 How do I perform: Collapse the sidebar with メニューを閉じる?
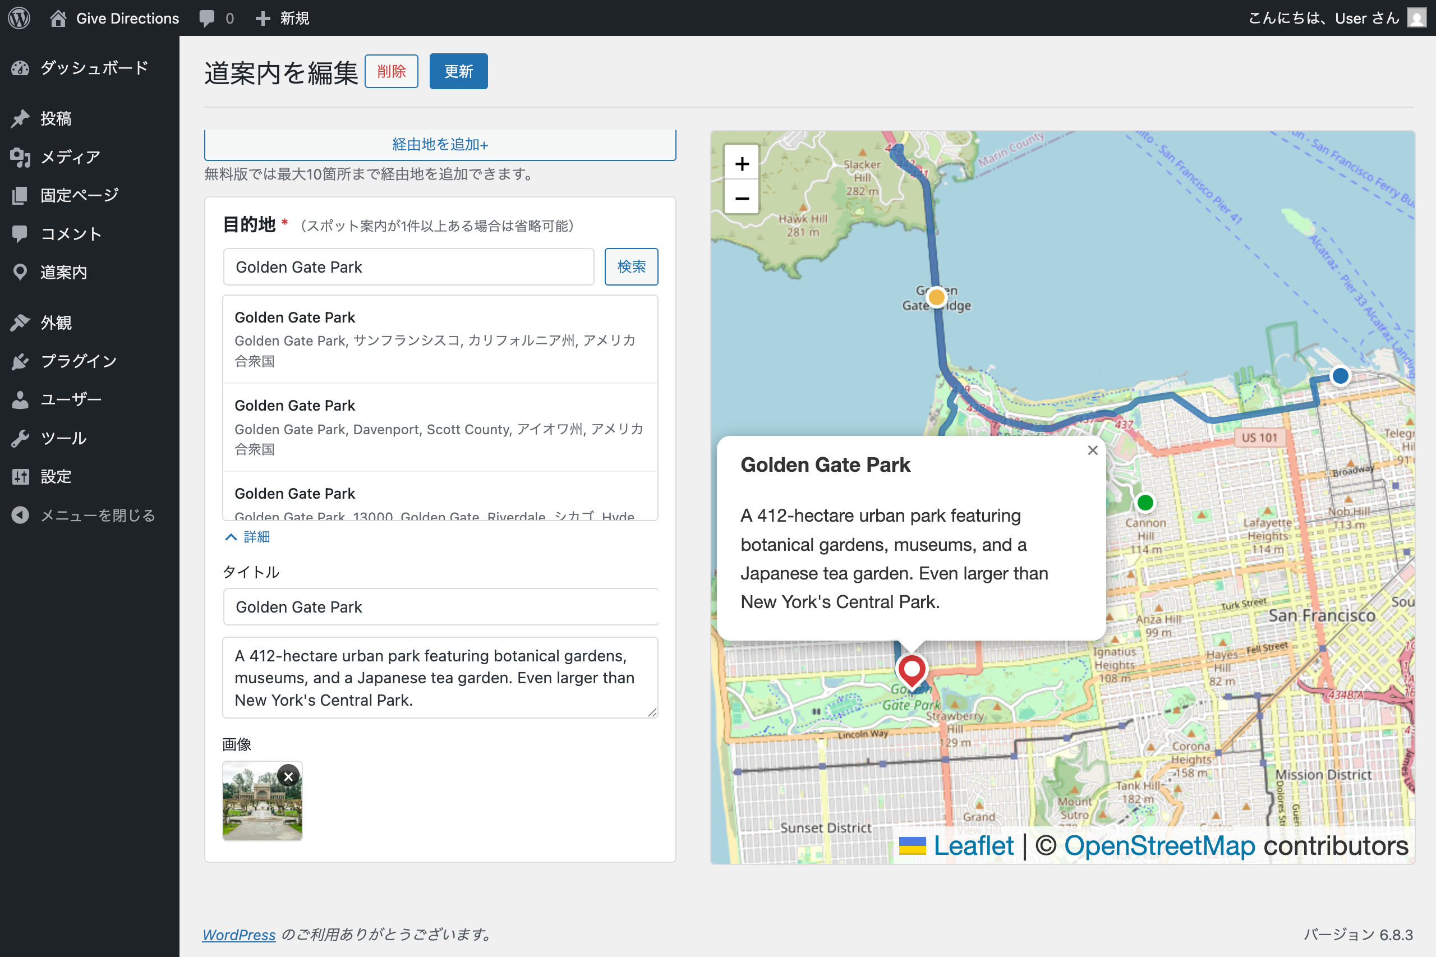[97, 514]
